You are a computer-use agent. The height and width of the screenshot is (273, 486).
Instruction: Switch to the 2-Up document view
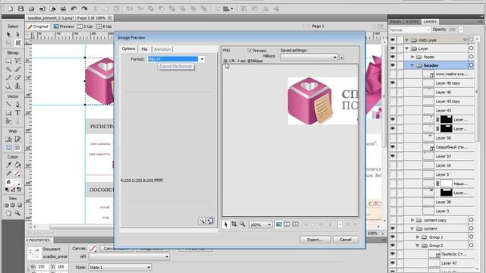click(85, 27)
